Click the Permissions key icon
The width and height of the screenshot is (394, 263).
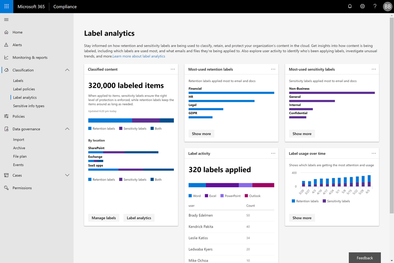coord(6,188)
